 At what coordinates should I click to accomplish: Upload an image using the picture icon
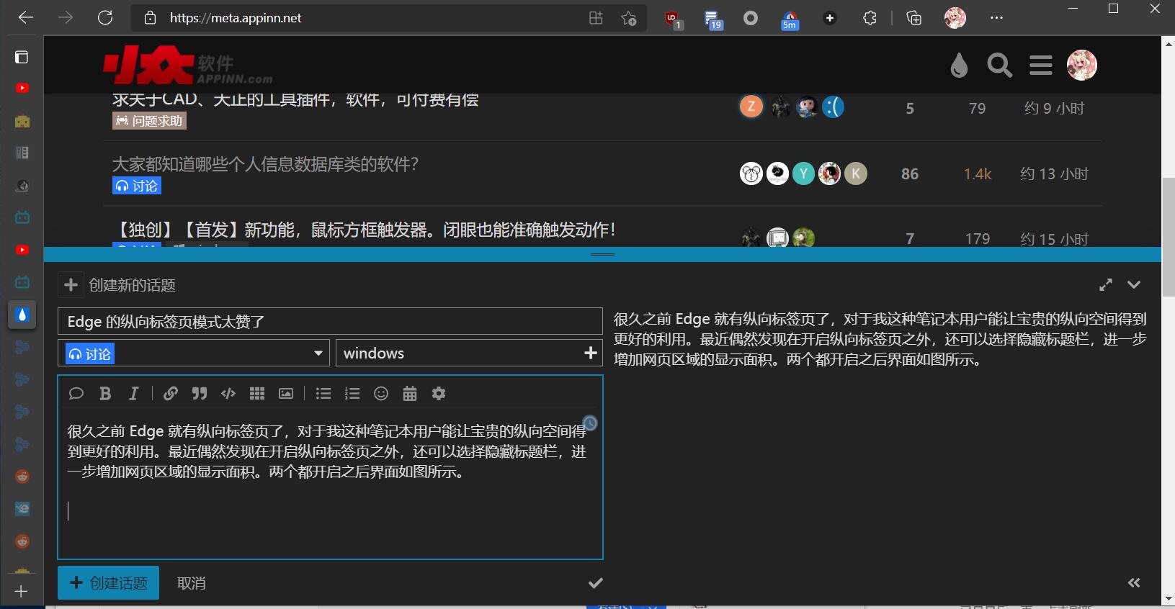(x=286, y=393)
